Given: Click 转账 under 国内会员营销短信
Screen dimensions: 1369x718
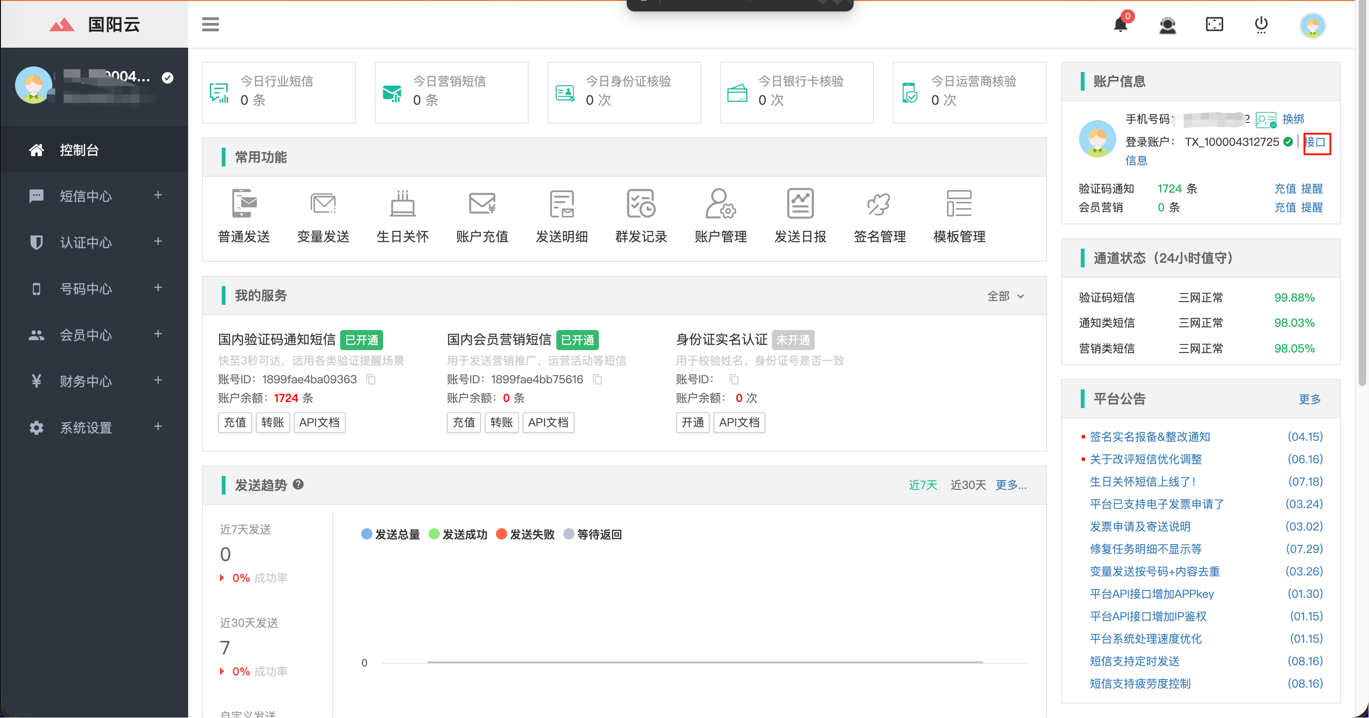Looking at the screenshot, I should click(501, 422).
